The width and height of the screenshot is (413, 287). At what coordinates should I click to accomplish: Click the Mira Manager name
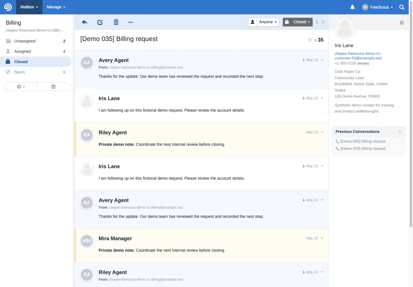coord(115,238)
